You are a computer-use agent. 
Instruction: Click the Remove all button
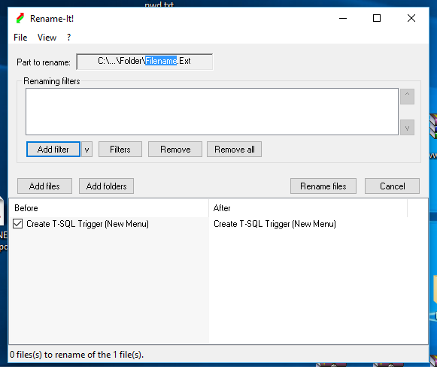point(234,150)
